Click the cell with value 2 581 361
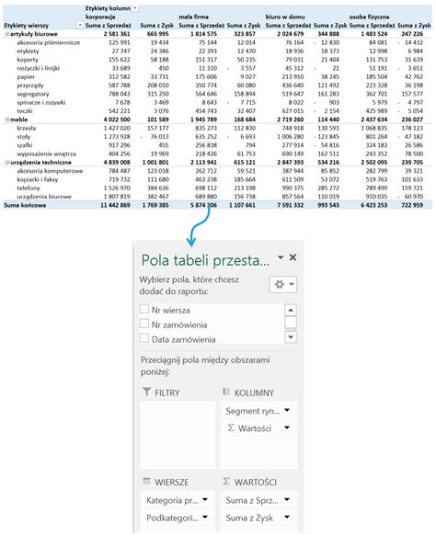The width and height of the screenshot is (436, 535). [x=117, y=34]
